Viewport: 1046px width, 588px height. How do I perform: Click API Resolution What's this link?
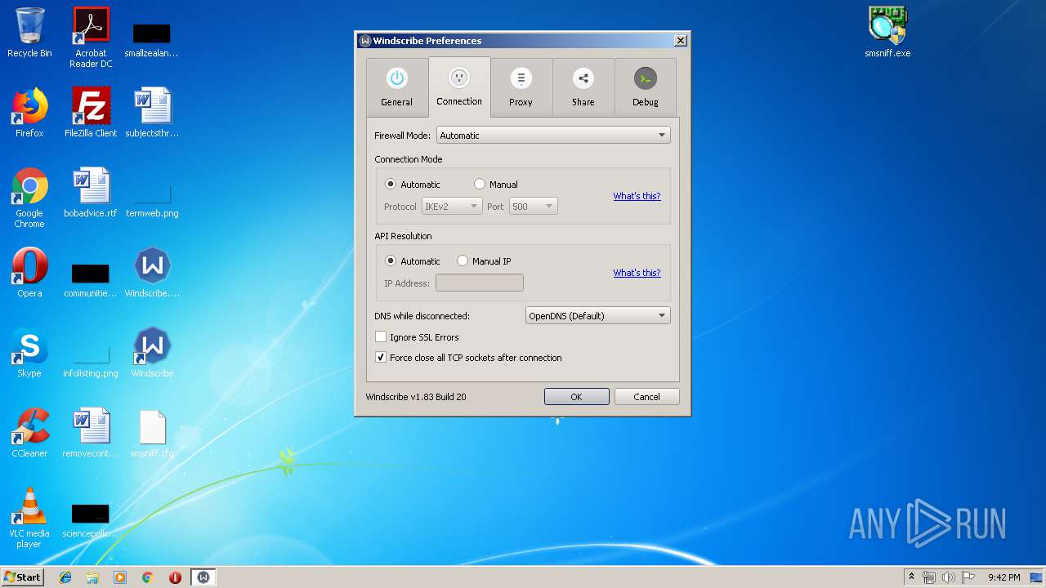click(637, 273)
